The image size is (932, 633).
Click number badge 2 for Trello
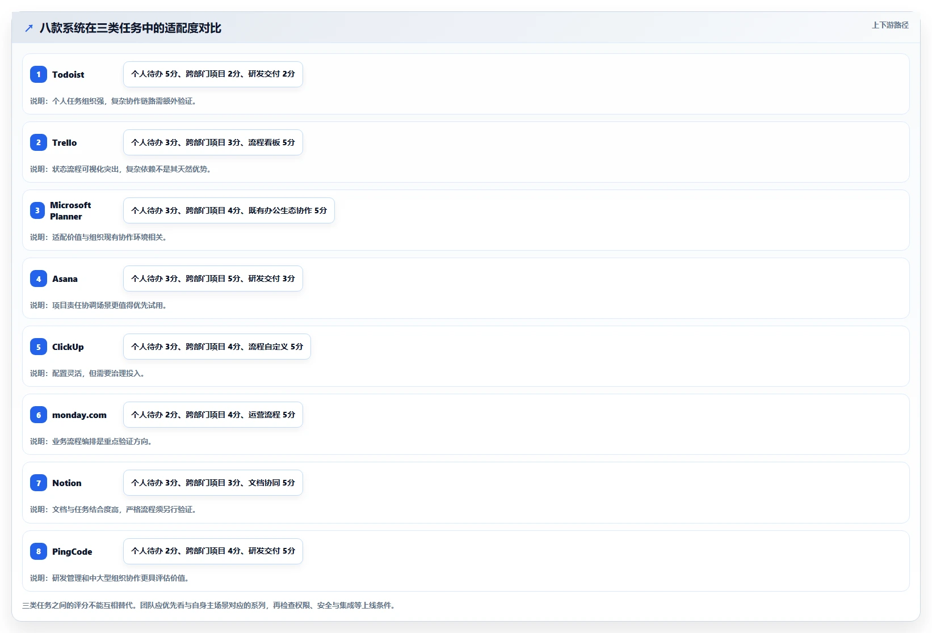click(39, 142)
